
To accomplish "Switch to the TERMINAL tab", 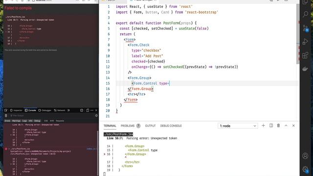I will click(110, 126).
